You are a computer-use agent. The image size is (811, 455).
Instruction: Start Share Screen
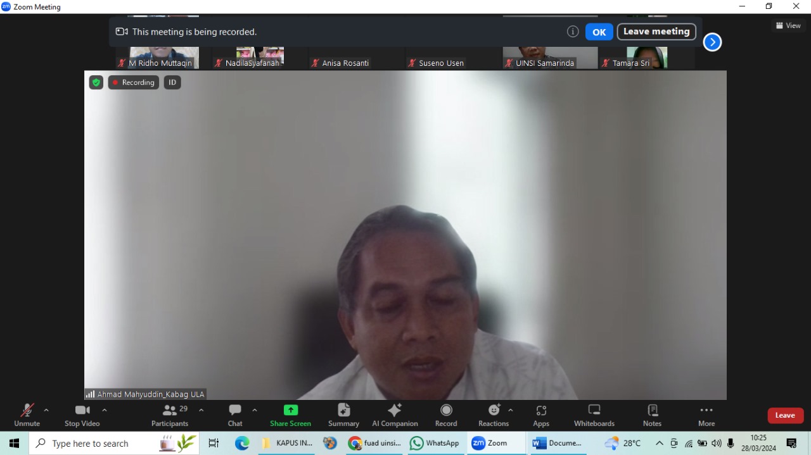[x=290, y=415]
